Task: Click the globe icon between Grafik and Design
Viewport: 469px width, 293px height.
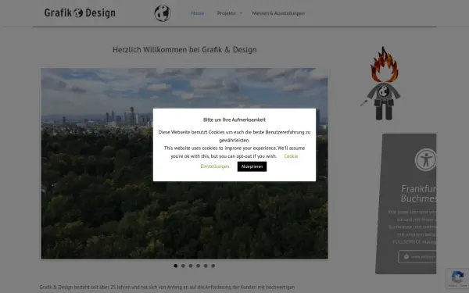Action: pyautogui.click(x=78, y=13)
